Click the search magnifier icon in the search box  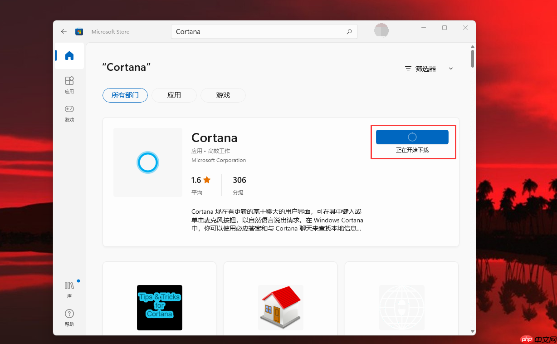(x=349, y=31)
